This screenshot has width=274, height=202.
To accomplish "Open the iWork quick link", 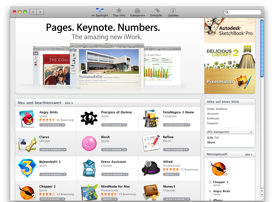I will [211, 142].
